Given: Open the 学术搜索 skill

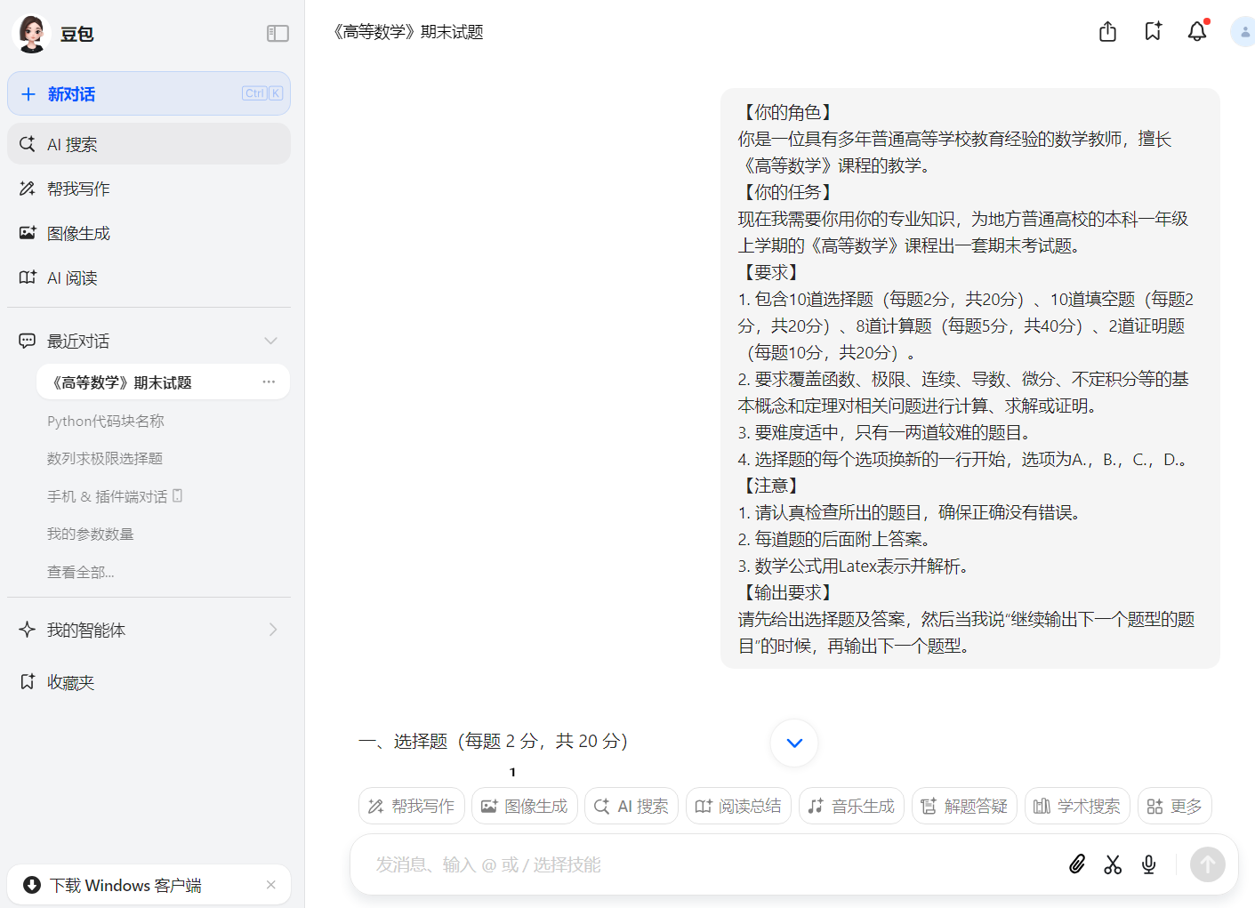Looking at the screenshot, I should click(x=1077, y=805).
